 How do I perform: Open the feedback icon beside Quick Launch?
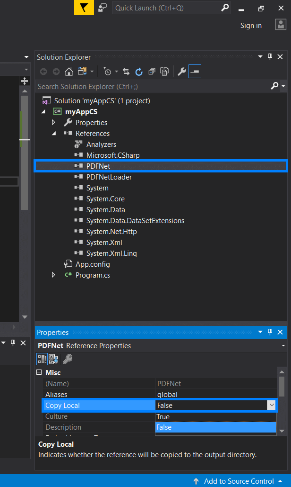pos(103,8)
